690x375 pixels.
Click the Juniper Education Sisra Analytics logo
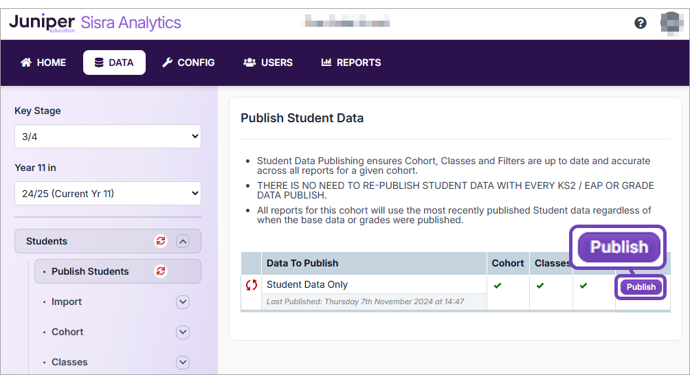[x=95, y=23]
